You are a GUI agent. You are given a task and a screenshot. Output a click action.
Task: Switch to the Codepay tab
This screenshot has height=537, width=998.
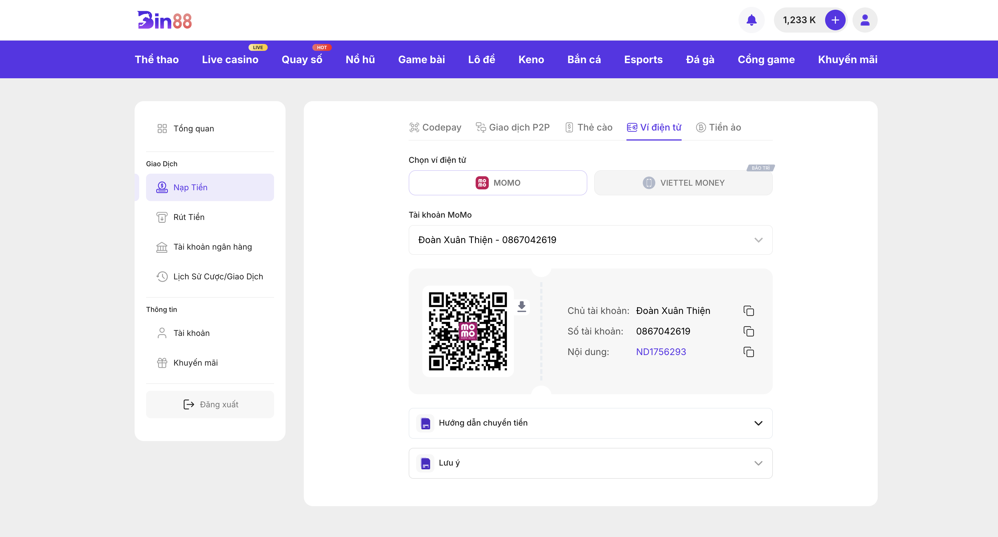[435, 127]
